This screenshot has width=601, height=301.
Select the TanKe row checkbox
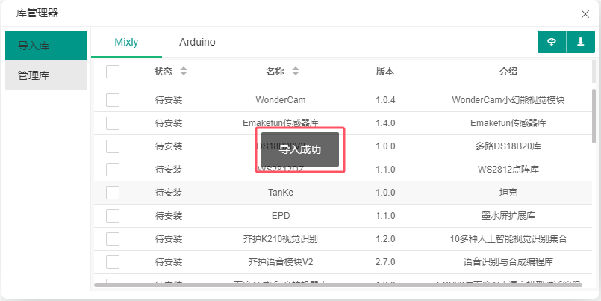(113, 193)
